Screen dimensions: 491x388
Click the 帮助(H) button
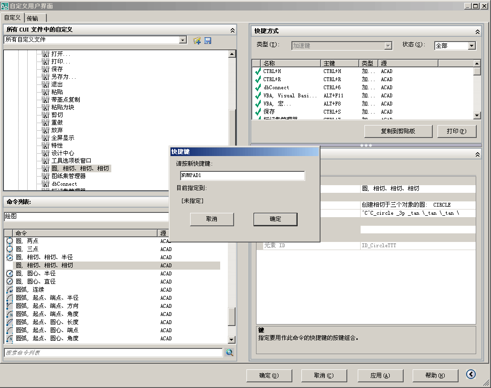(x=435, y=376)
